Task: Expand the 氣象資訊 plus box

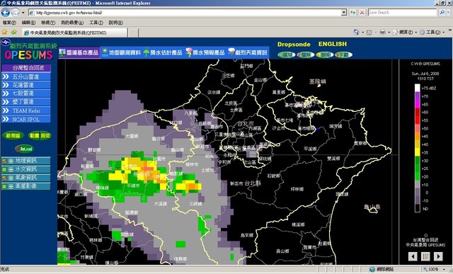Action: 11,178
